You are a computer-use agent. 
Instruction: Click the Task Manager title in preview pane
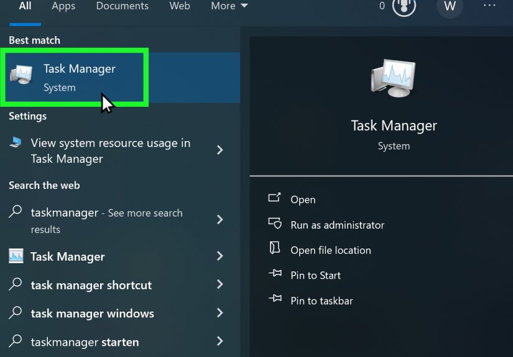pyautogui.click(x=394, y=126)
